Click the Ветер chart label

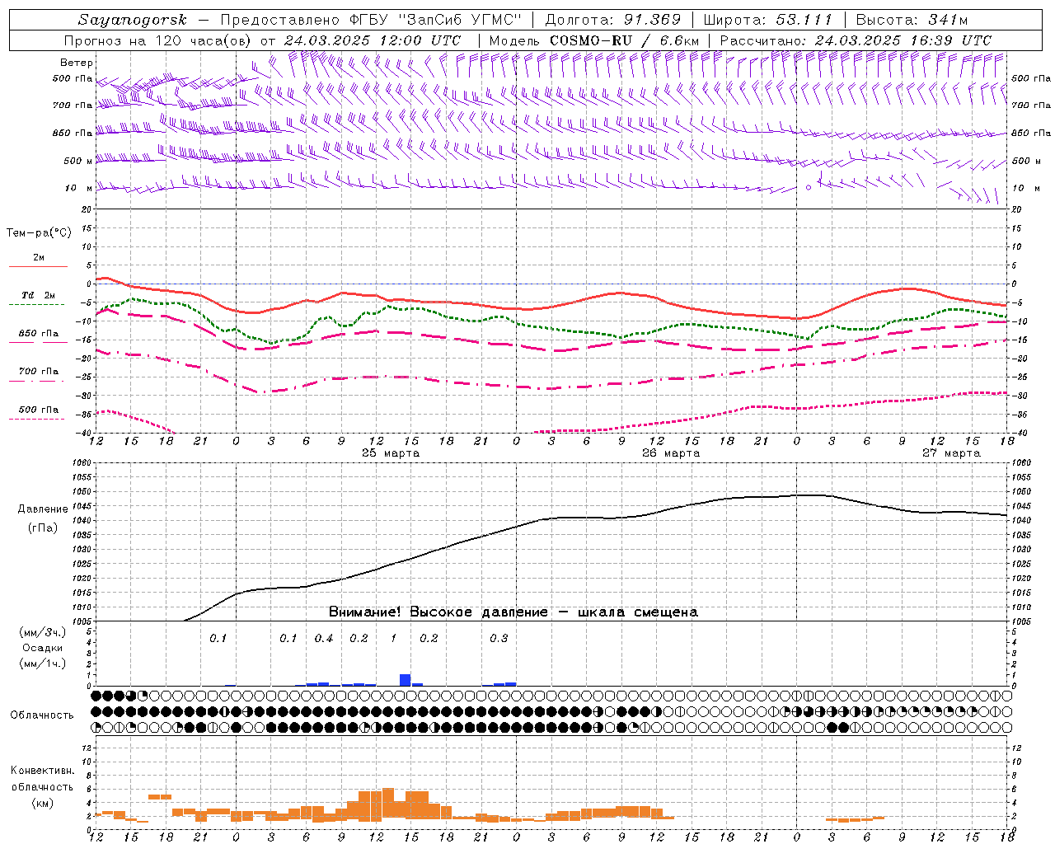click(77, 63)
